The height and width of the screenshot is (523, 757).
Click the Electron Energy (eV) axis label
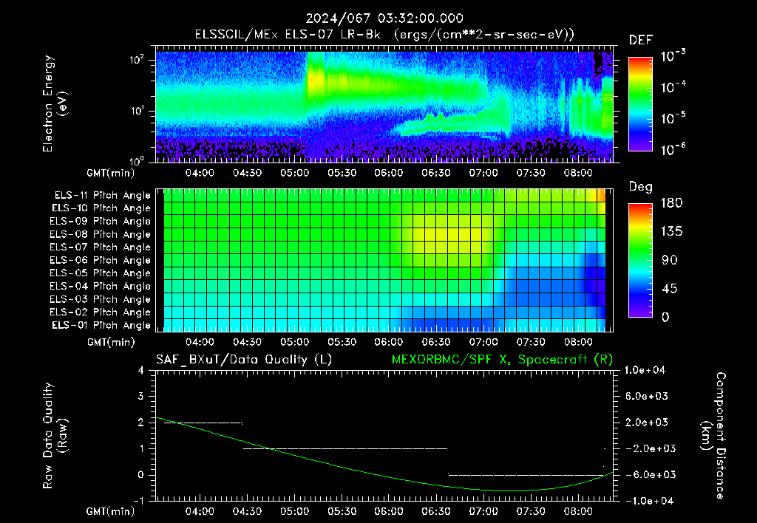(55, 103)
